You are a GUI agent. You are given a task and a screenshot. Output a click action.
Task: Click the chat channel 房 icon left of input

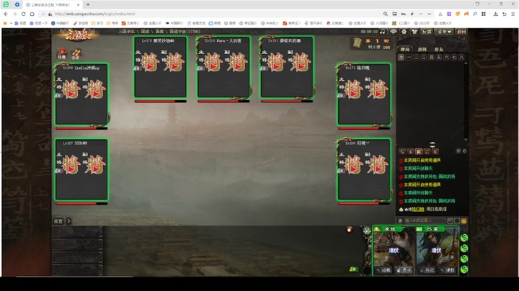400,220
